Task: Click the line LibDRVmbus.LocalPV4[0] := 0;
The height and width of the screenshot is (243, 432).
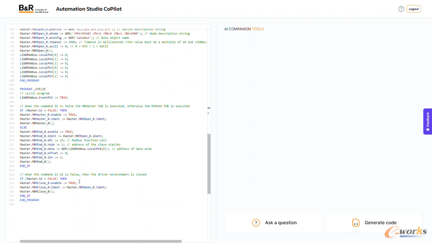Action: pyautogui.click(x=44, y=55)
